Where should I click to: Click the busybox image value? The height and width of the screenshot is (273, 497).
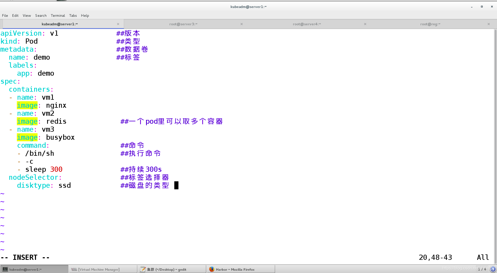61,137
